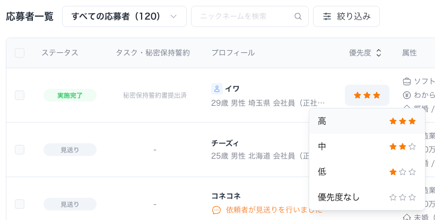Click the three-star rating for イワ

[367, 95]
